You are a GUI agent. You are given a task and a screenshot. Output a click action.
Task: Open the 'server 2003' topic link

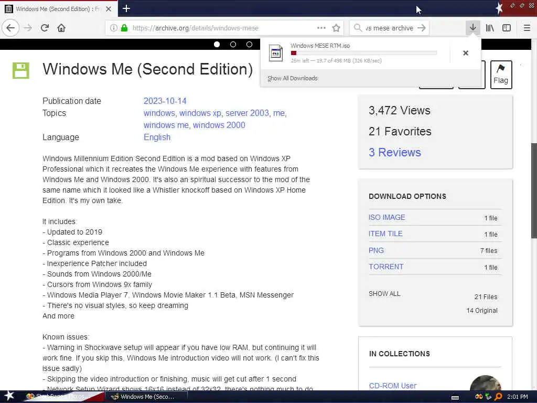click(247, 113)
